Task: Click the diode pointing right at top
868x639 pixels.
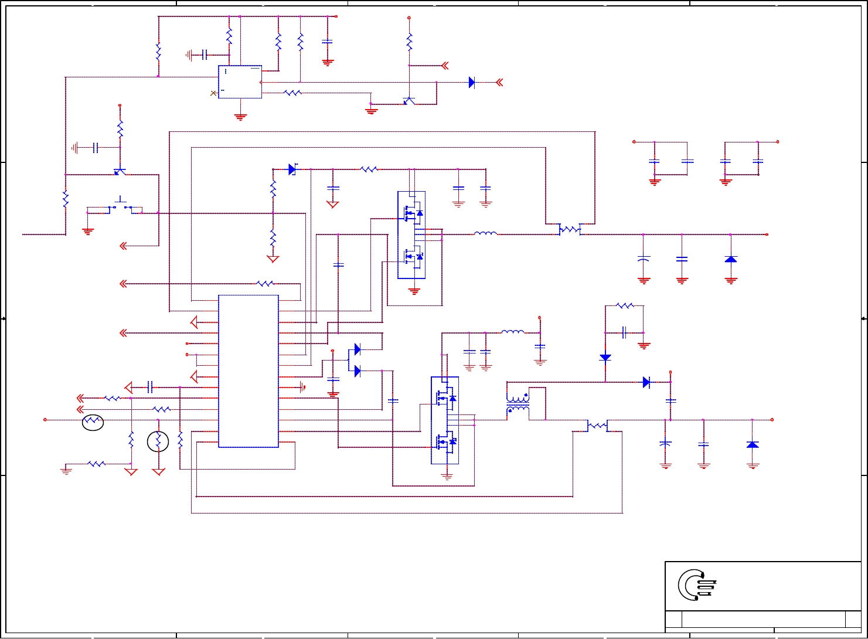Action: pyautogui.click(x=472, y=83)
